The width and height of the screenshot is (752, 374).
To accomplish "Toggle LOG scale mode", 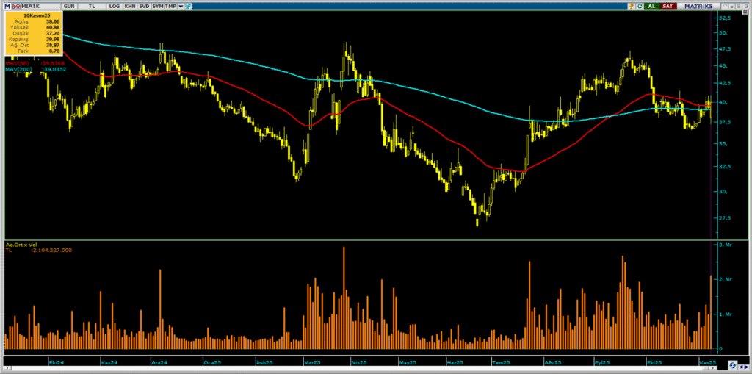I will point(114,6).
